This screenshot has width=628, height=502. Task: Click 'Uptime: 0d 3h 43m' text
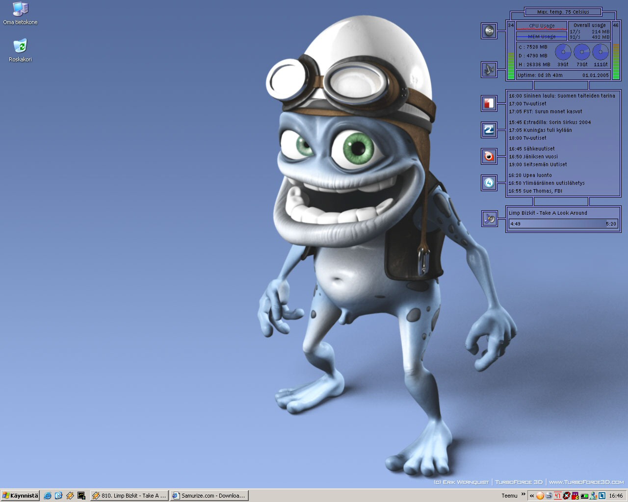click(x=540, y=75)
